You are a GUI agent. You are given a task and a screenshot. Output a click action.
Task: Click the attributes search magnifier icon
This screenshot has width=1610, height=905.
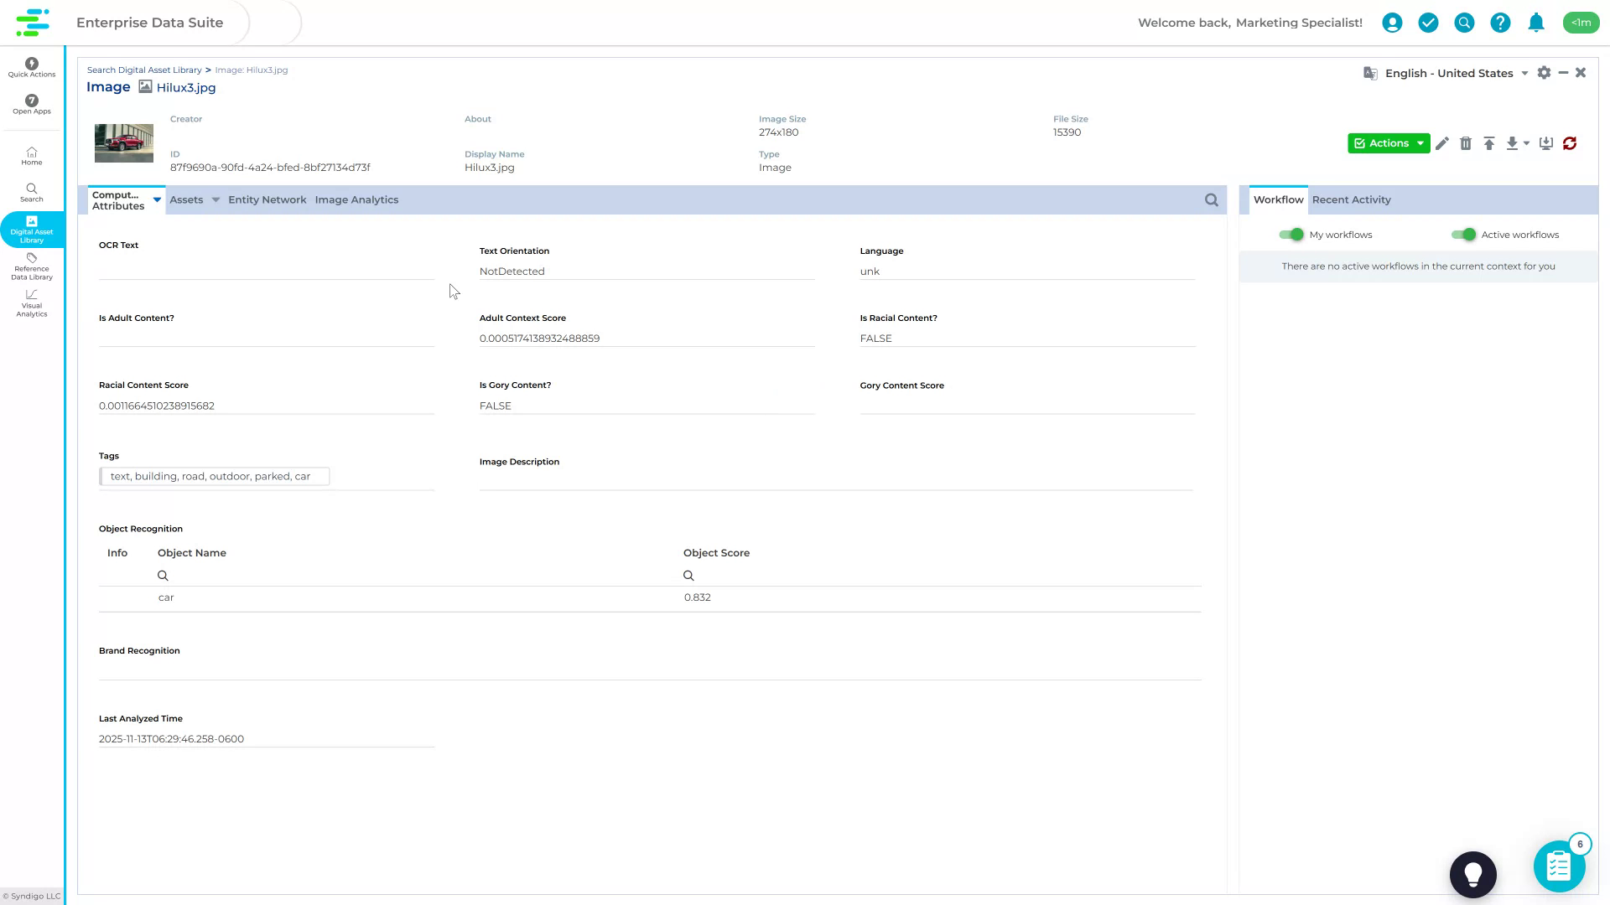1211,199
